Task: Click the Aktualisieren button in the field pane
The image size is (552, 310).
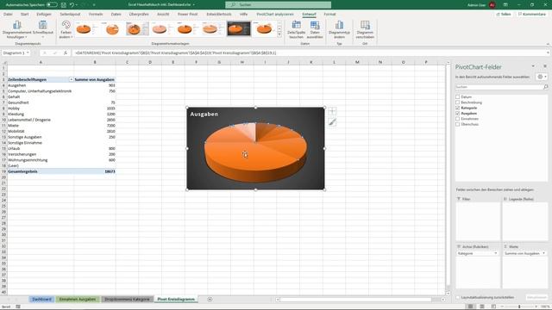Action: (x=536, y=297)
